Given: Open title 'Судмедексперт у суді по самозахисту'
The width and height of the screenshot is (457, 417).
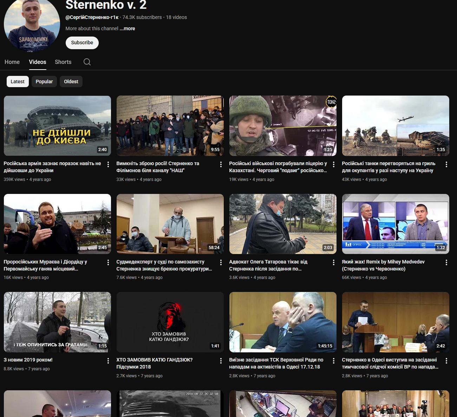Looking at the screenshot, I should [164, 265].
